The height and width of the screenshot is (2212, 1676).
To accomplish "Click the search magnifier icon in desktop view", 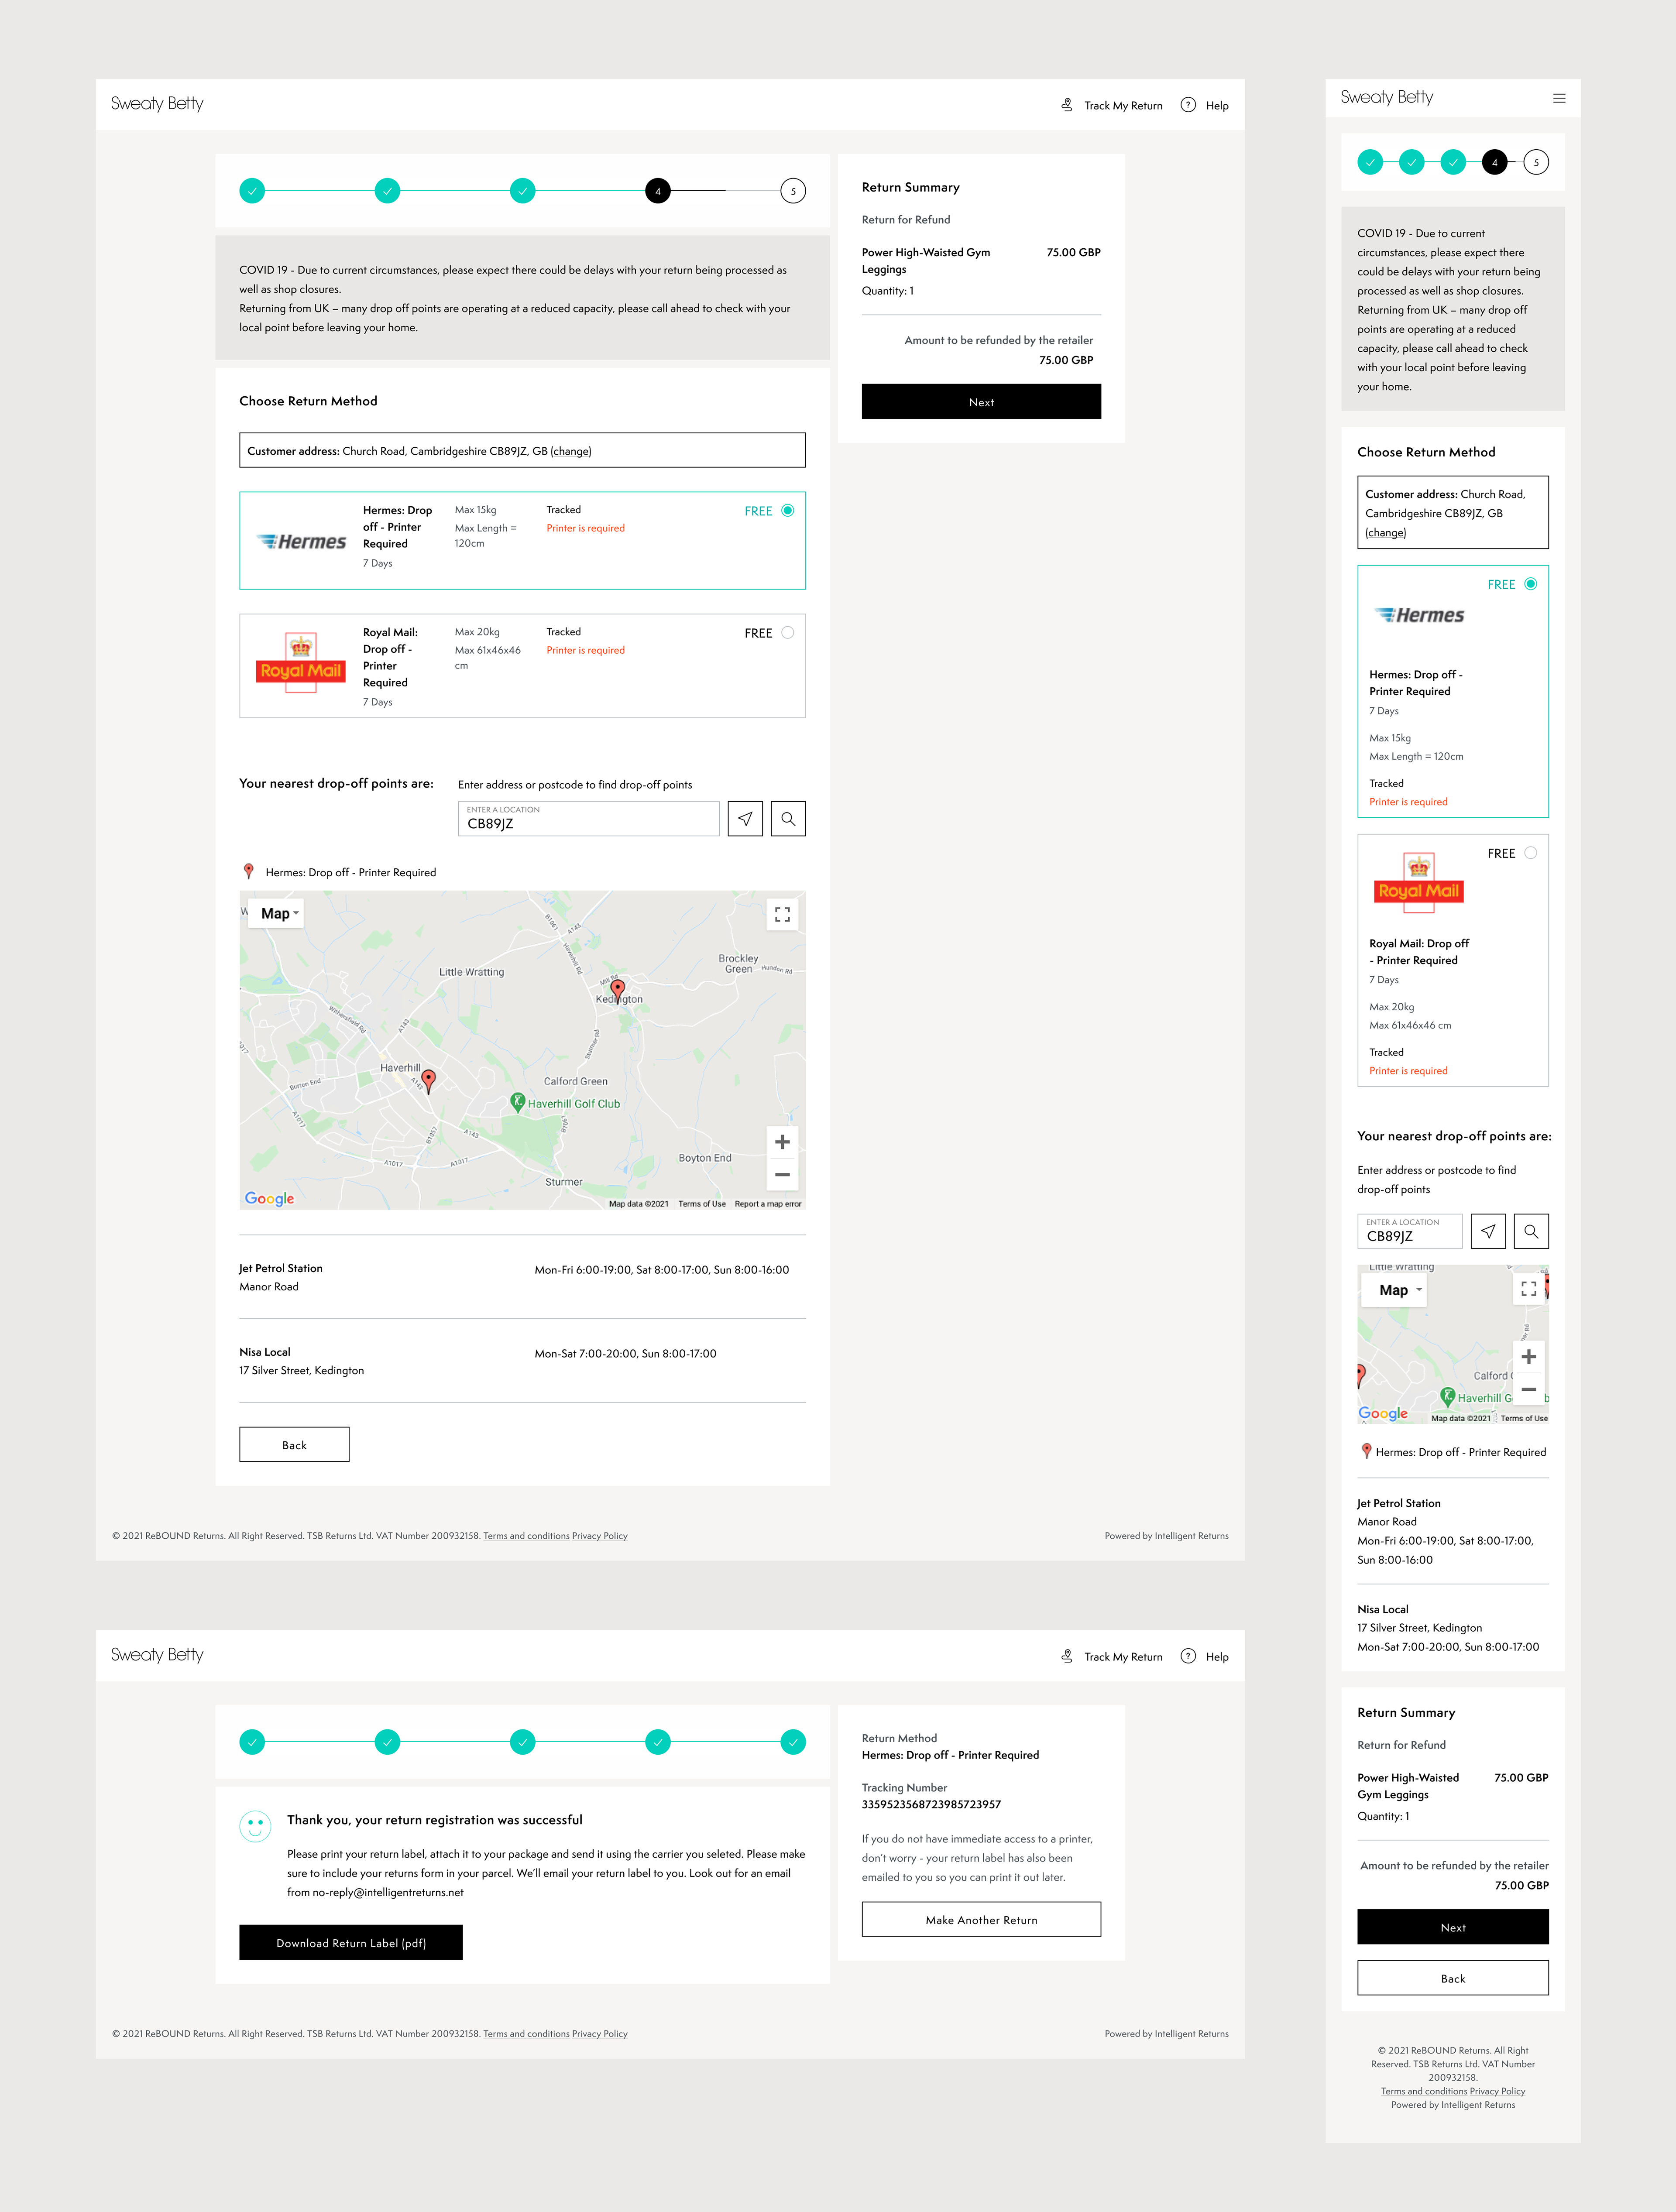I will tap(788, 819).
